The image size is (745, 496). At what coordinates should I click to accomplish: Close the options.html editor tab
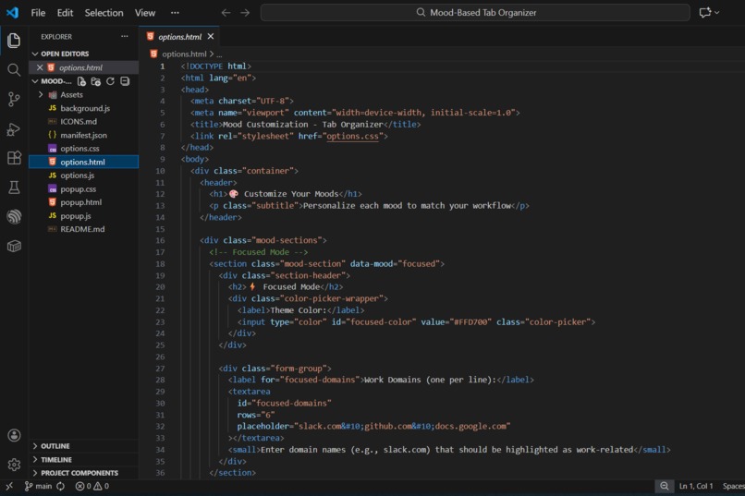(x=211, y=37)
